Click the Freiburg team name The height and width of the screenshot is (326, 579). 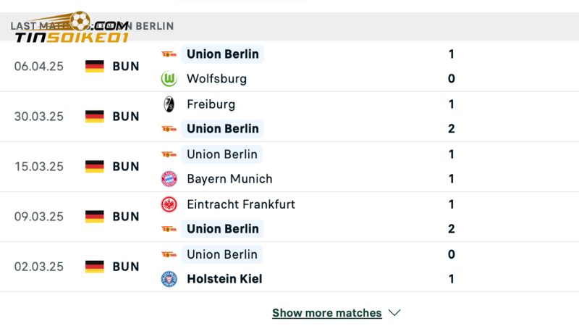211,104
